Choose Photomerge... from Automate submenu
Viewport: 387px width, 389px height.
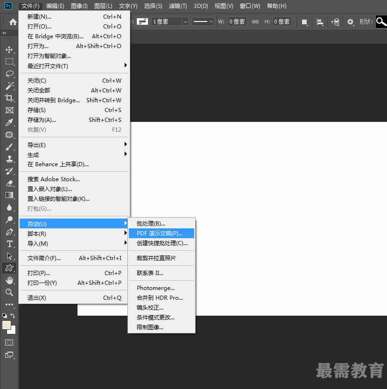tap(162, 288)
